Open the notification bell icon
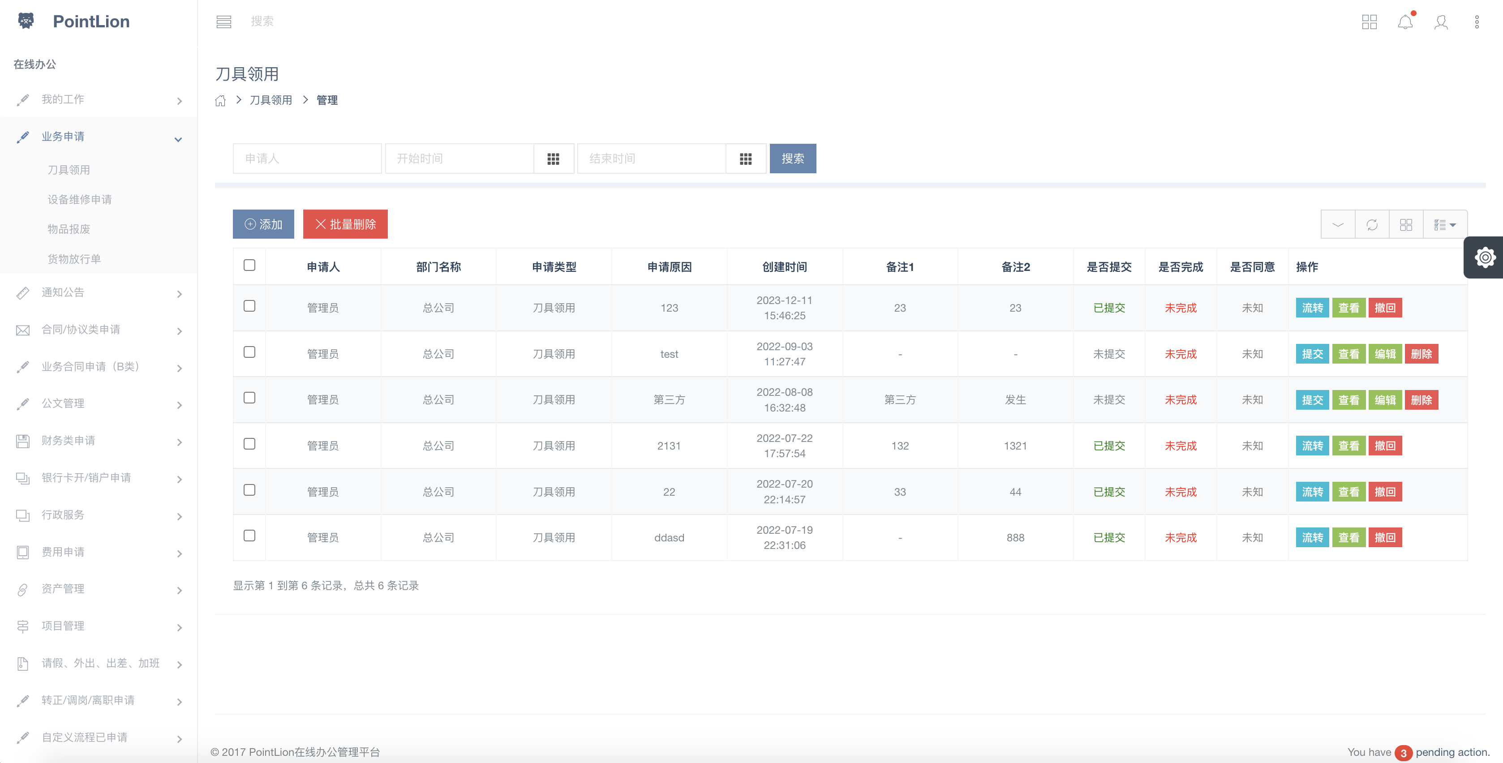This screenshot has height=763, width=1503. pyautogui.click(x=1405, y=21)
